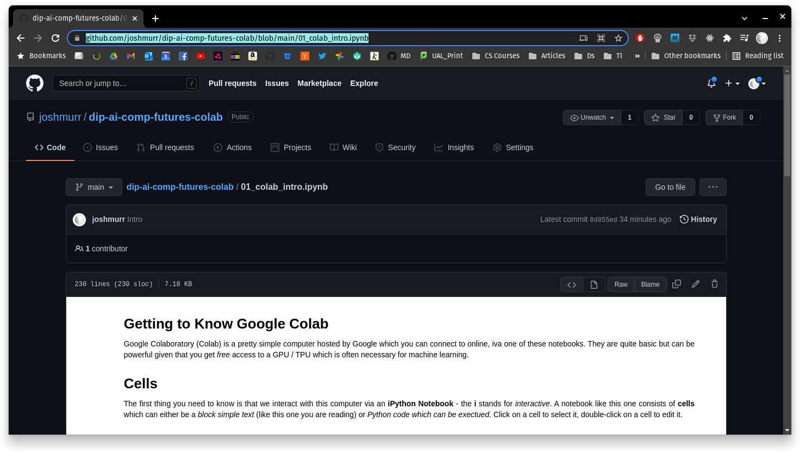Open the Wiki tab
Viewport: 800px width, 452px height.
click(343, 147)
